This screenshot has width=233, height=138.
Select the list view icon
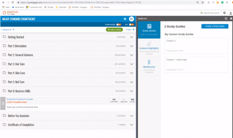(131, 19)
